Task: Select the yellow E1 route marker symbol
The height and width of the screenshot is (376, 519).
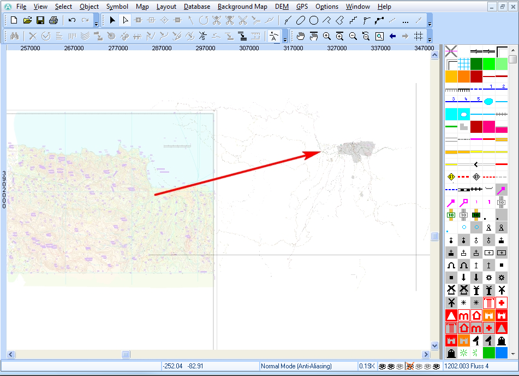Action: (451, 177)
